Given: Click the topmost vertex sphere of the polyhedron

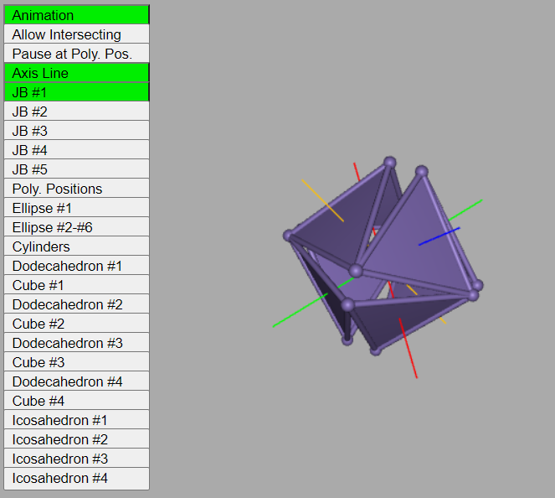Looking at the screenshot, I should (390, 163).
